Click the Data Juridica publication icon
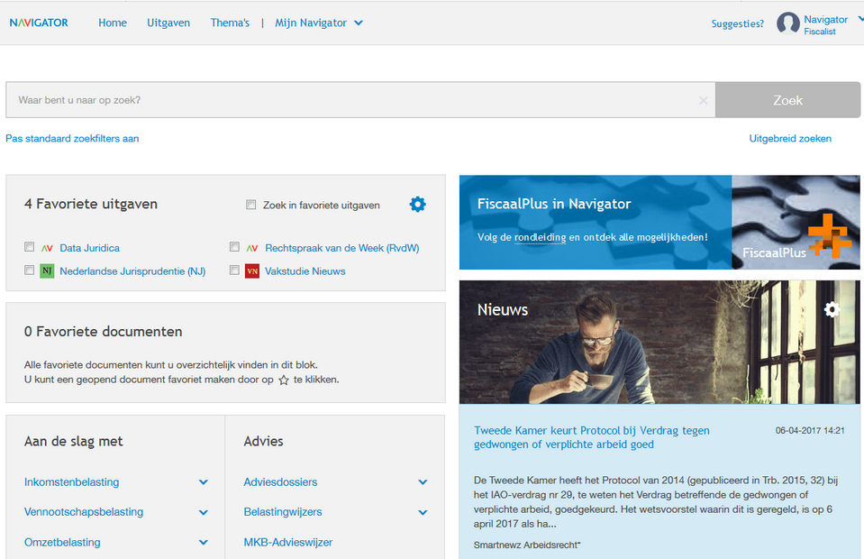This screenshot has width=864, height=559. 48,248
